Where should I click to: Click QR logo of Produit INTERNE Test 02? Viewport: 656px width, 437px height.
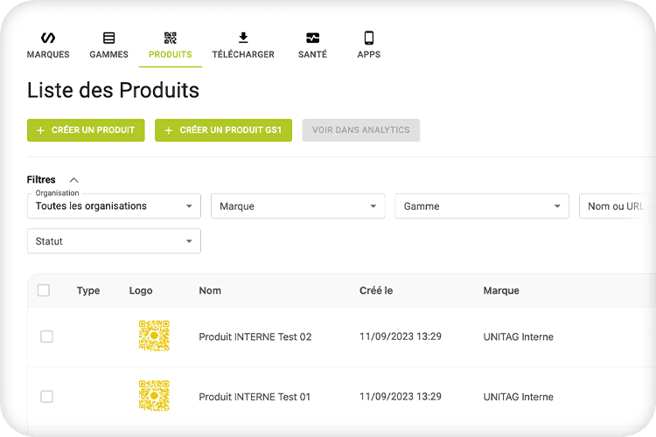[154, 336]
